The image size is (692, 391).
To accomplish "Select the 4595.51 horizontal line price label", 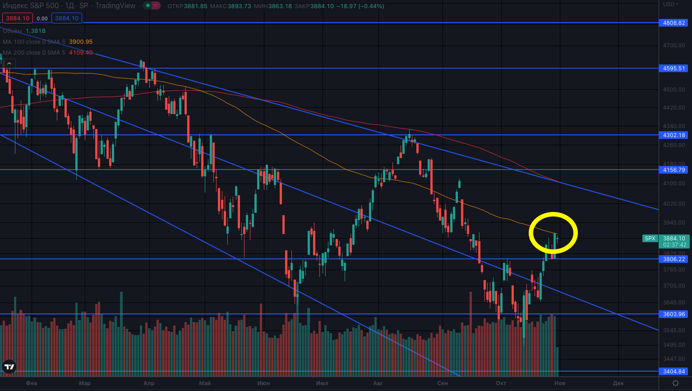I will 674,68.
